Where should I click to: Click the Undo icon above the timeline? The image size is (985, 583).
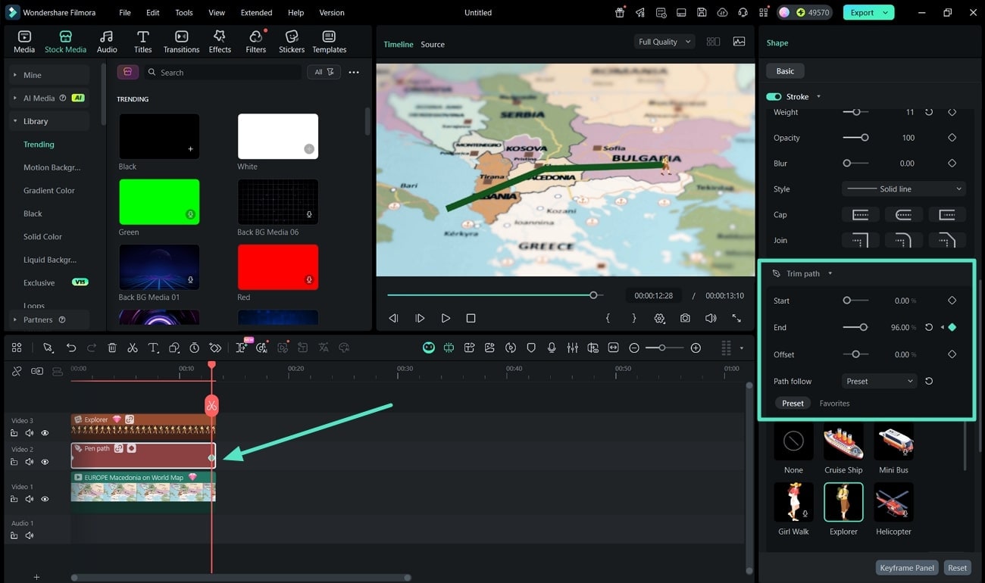tap(71, 347)
